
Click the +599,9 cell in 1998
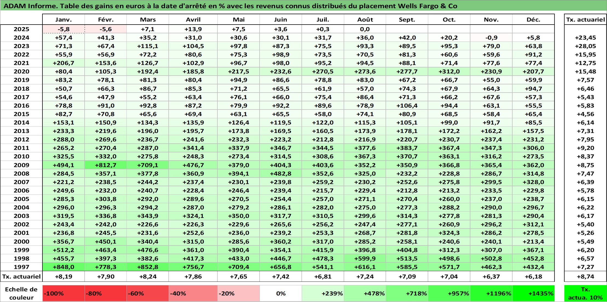[365, 258]
